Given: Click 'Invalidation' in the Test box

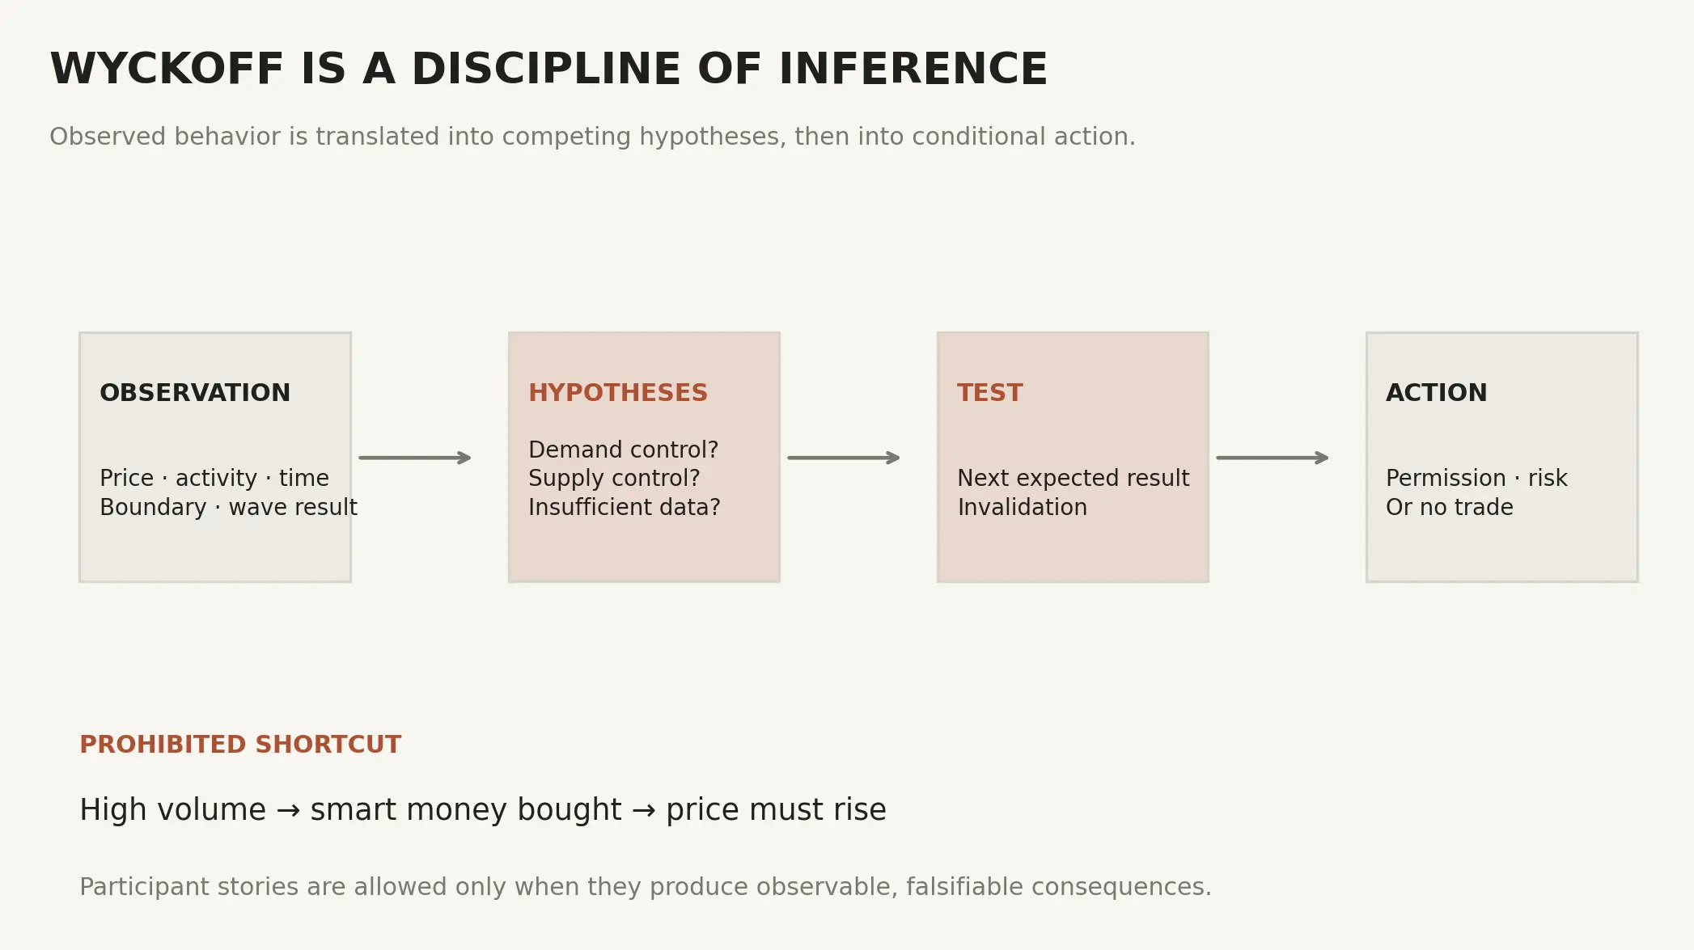Looking at the screenshot, I should [1023, 507].
